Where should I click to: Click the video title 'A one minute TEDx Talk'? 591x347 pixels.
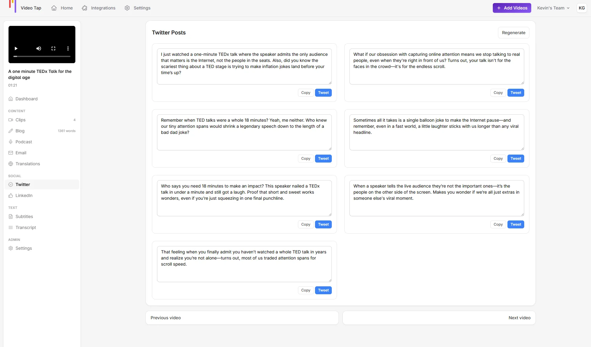(40, 74)
